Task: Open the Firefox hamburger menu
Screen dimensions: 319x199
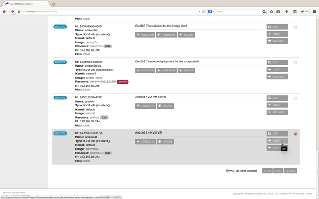Action: pos(314,12)
